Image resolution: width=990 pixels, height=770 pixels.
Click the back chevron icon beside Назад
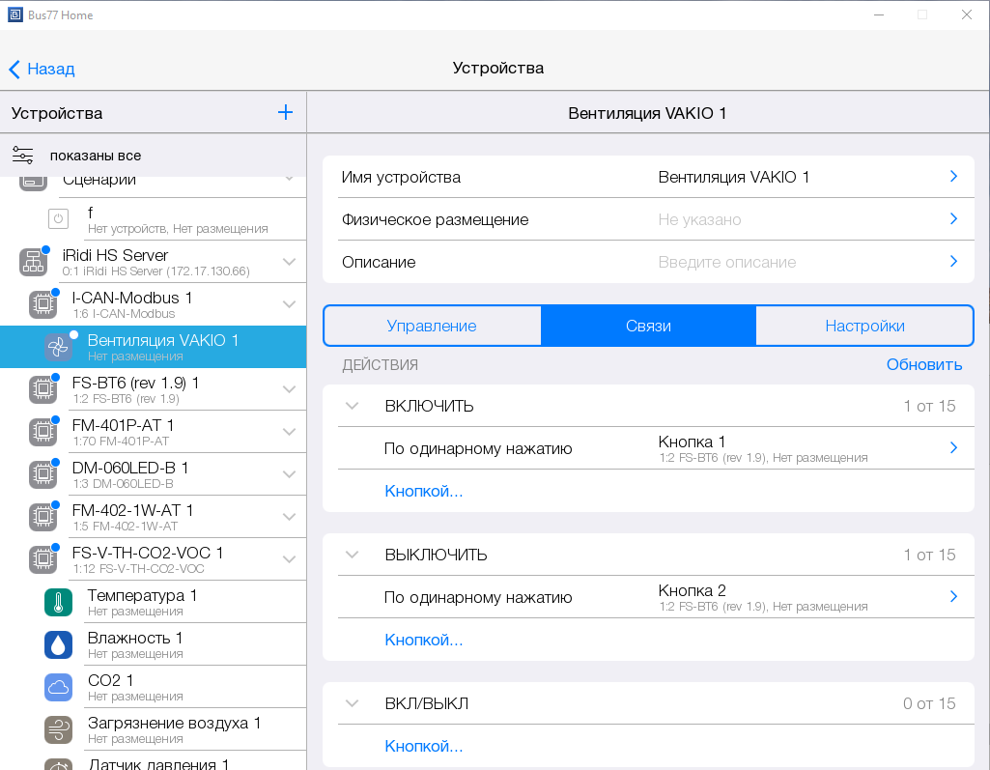pyautogui.click(x=14, y=69)
